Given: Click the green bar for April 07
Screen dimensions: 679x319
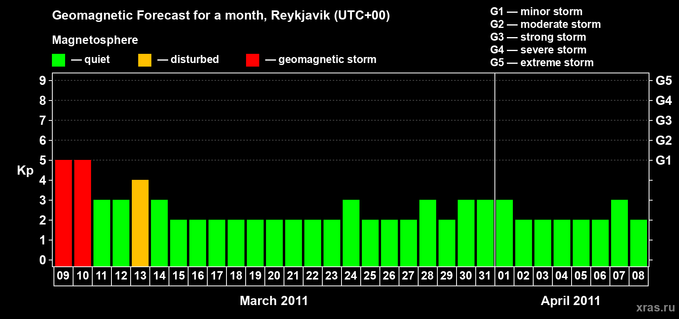Looking at the screenshot, I should pos(619,233).
